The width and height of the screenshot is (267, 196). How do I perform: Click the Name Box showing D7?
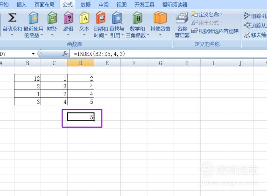(x=15, y=54)
